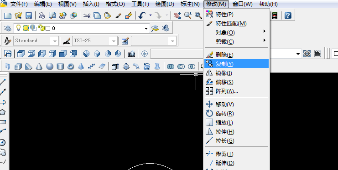Choose 移动(V) move command

pos(236,105)
